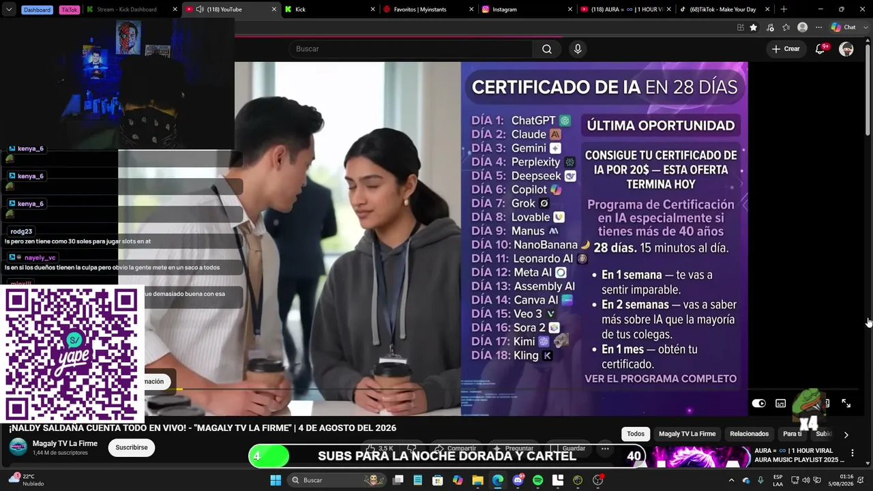Toggle autoplay switch on the video player
Image resolution: width=873 pixels, height=491 pixels.
(758, 403)
